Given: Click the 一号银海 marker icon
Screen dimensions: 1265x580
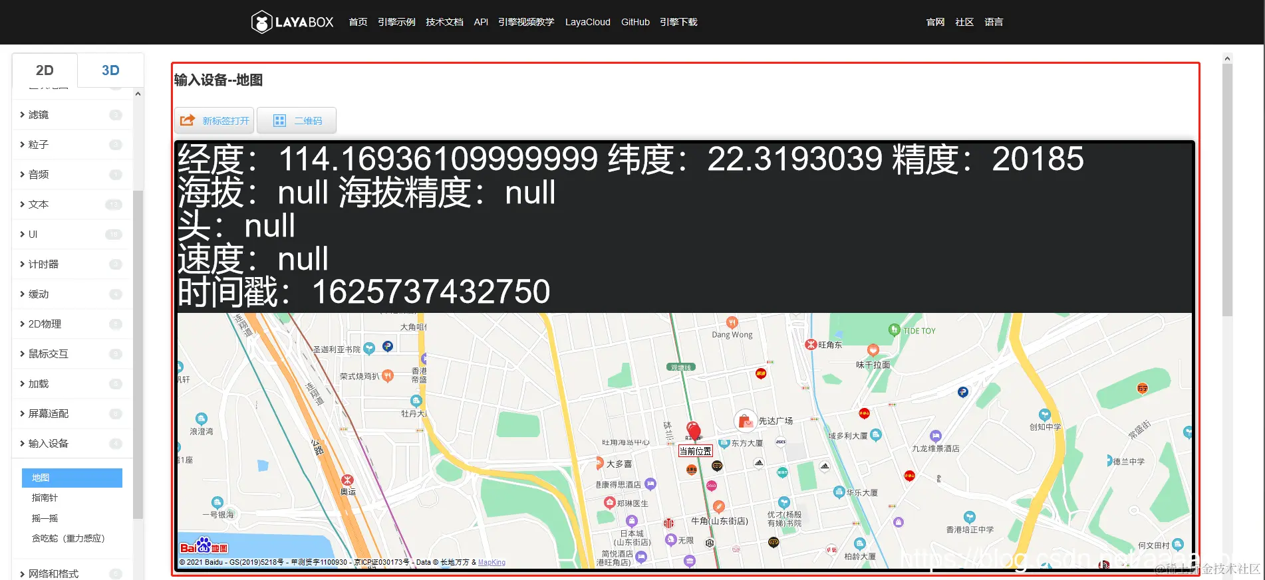Looking at the screenshot, I should (217, 502).
